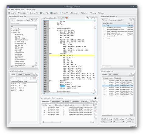Select Commander.cpp in the file tree
Viewport: 144px width, 135px height.
(20, 60)
